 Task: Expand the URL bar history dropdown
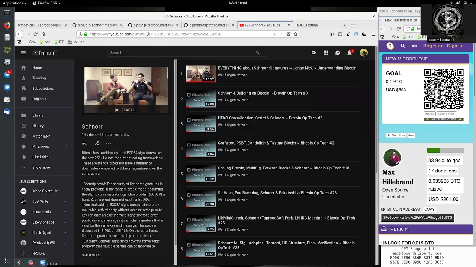[274, 34]
